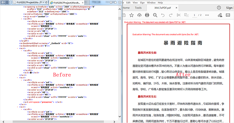Print the PDF with the printer icon
The height and width of the screenshot is (123, 234).
[x=147, y=15]
